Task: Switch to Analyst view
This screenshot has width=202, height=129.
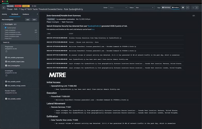Action: coord(175,7)
